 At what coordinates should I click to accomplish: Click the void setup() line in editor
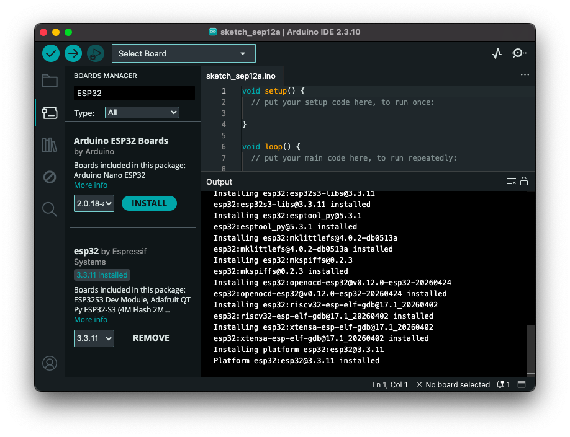273,90
